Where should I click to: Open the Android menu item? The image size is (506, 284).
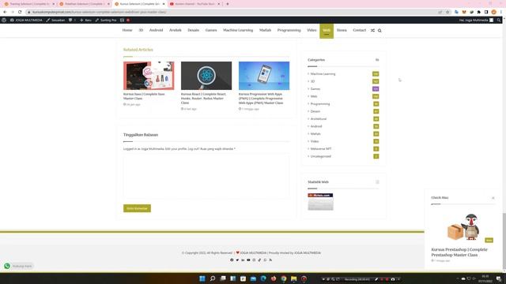pos(156,30)
